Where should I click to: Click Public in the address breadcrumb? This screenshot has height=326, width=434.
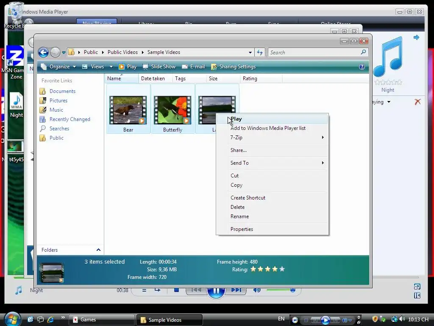(x=91, y=52)
